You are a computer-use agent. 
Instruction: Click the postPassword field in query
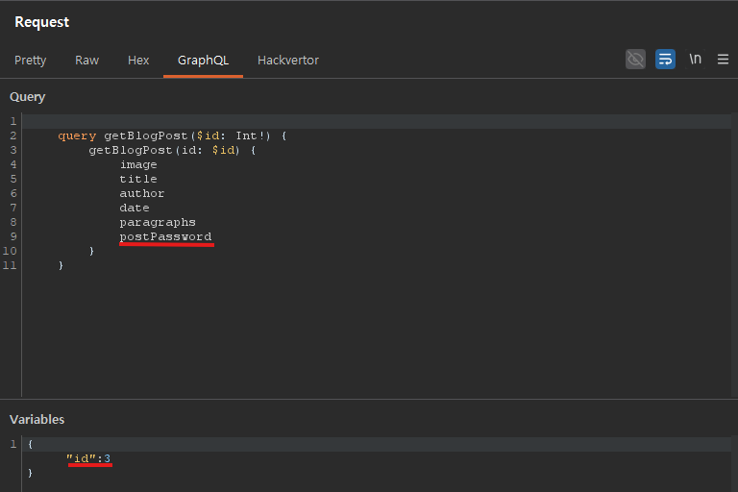coord(165,236)
